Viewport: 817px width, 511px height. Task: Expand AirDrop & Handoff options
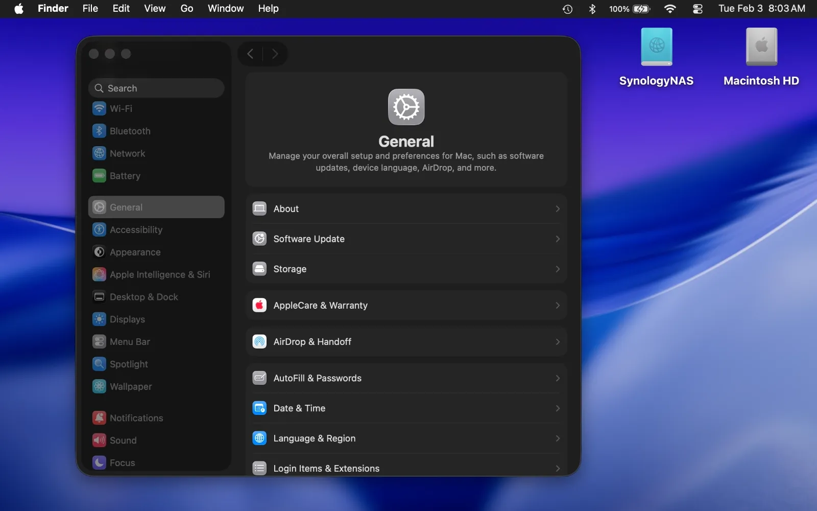(557, 342)
